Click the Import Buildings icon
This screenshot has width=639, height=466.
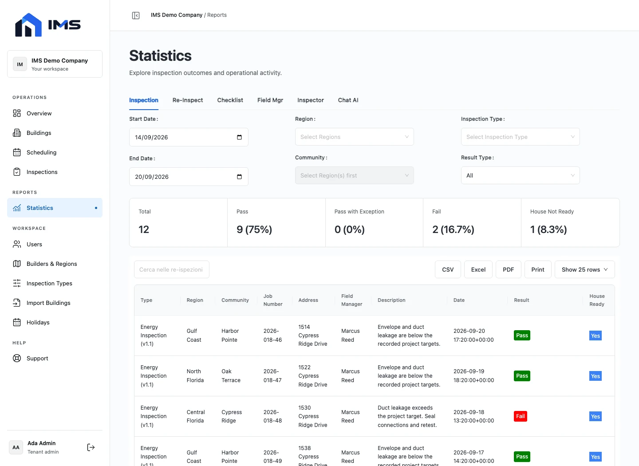coord(17,303)
